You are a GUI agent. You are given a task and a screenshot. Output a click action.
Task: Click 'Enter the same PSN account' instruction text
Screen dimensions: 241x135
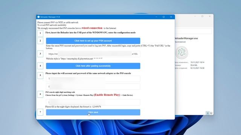(108, 47)
